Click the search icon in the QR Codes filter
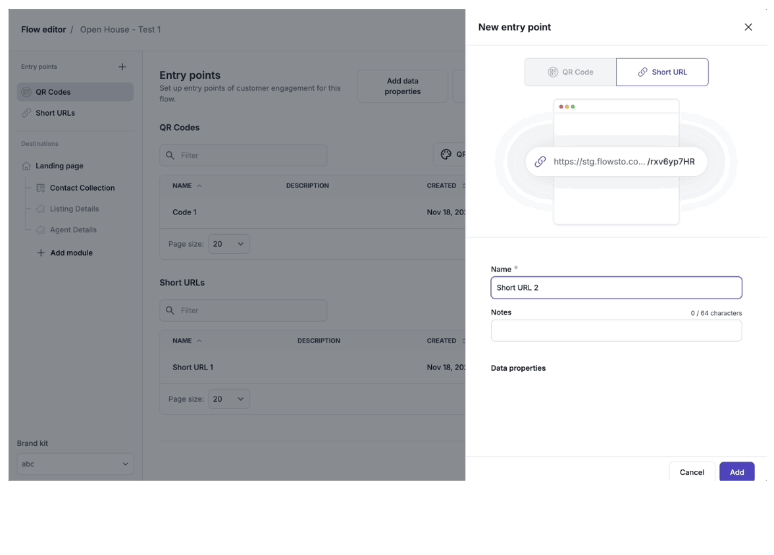This screenshot has height=555, width=774. pos(170,155)
